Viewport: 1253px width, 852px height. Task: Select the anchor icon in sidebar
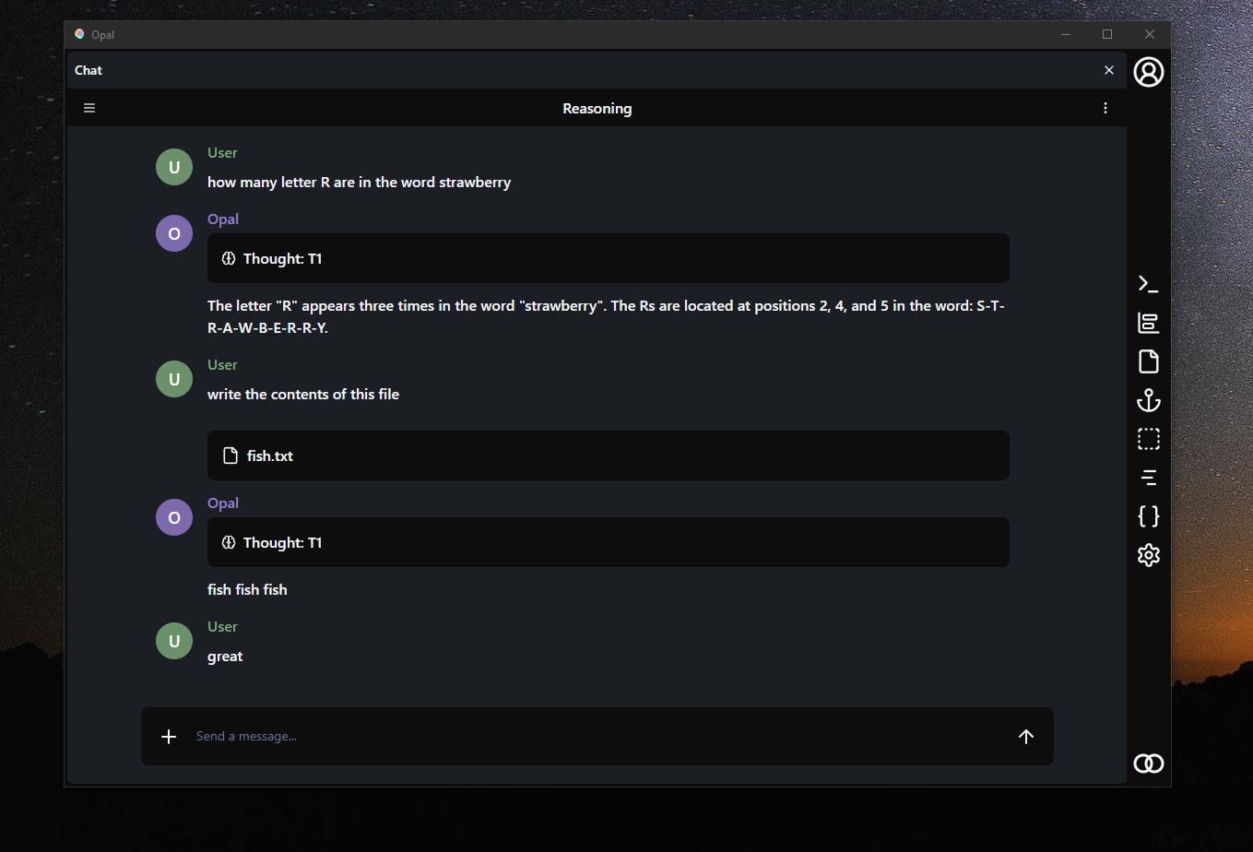click(x=1148, y=400)
